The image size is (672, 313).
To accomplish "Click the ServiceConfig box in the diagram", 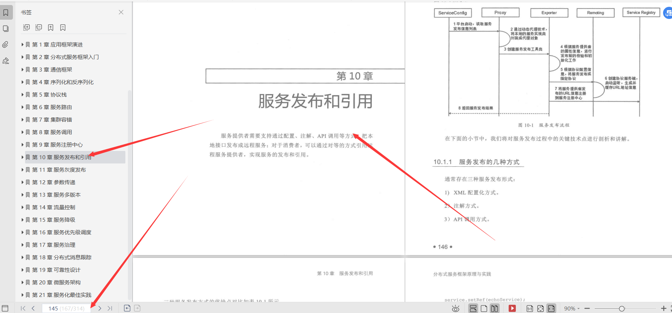I will click(453, 13).
